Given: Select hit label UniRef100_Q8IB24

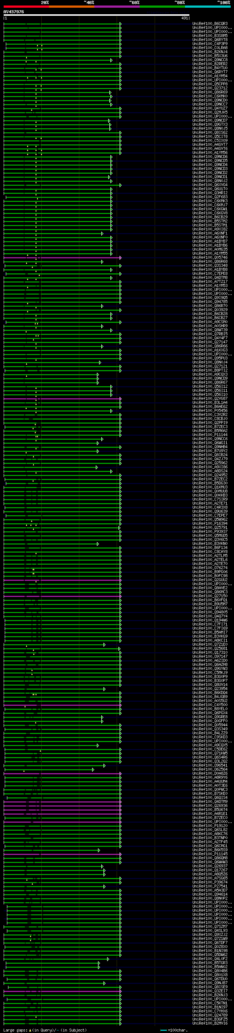Looking at the screenshot, I should click(210, 455).
